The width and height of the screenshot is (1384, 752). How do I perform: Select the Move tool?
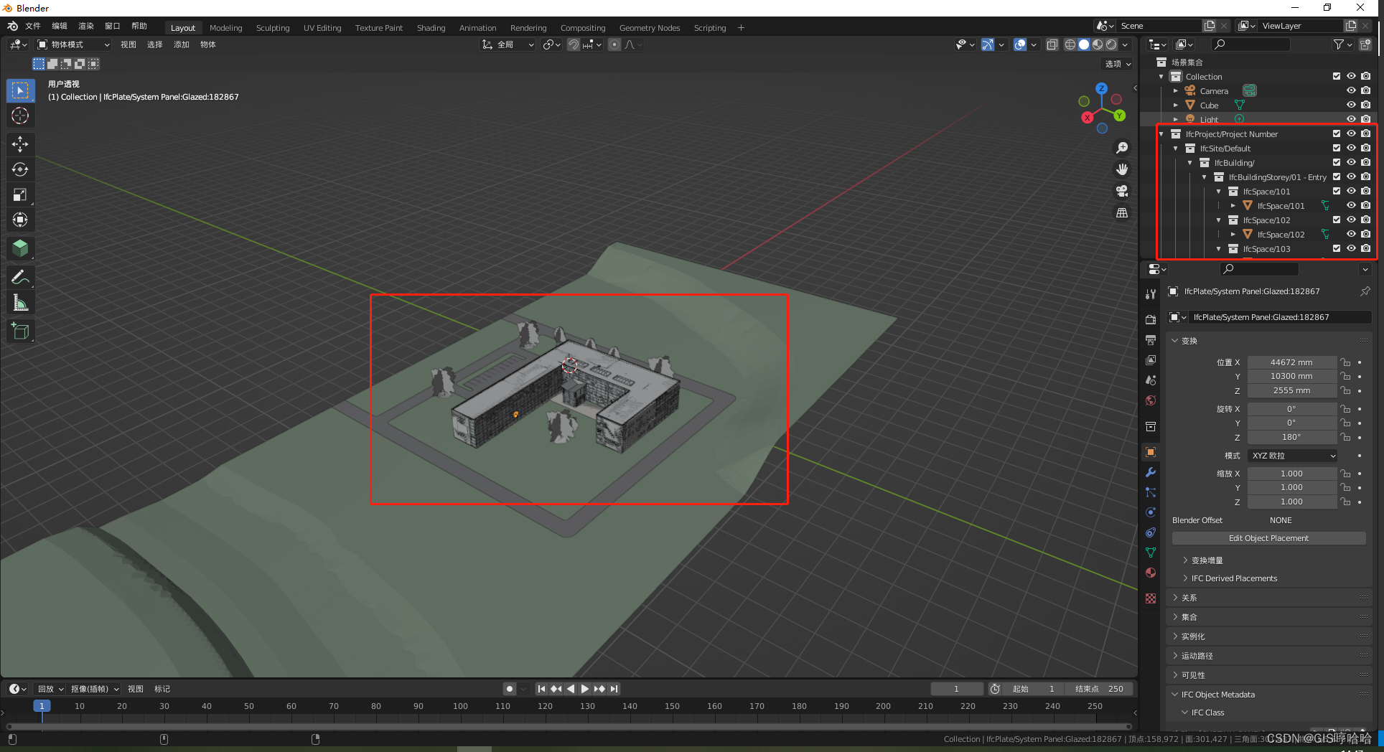coord(20,144)
